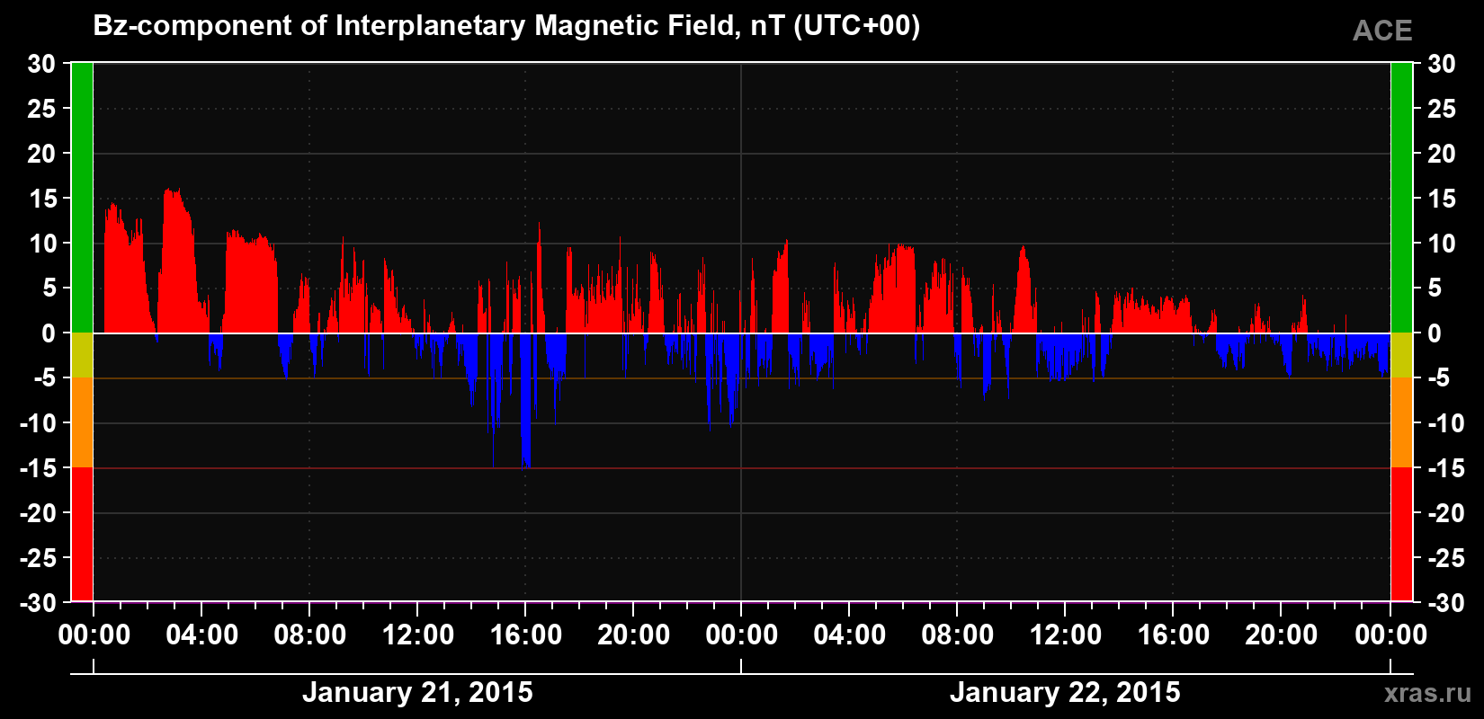Select the "January 22, 2015" date label
The image size is (1484, 719).
tap(1065, 693)
